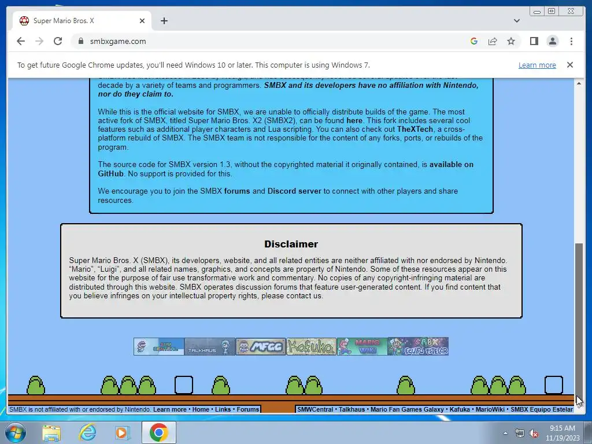Expand the tab search dropdown arrow

516,21
